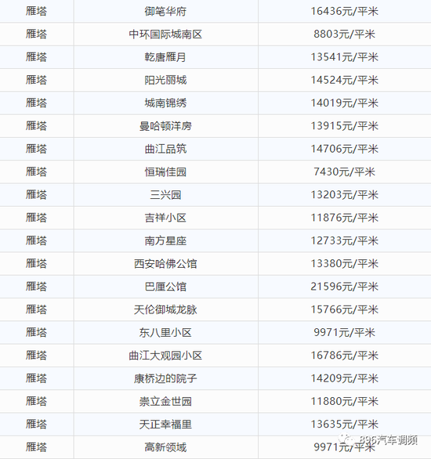The image size is (431, 459).
Task: Click 雁塔 in the 南方星座 row
Action: 36,240
